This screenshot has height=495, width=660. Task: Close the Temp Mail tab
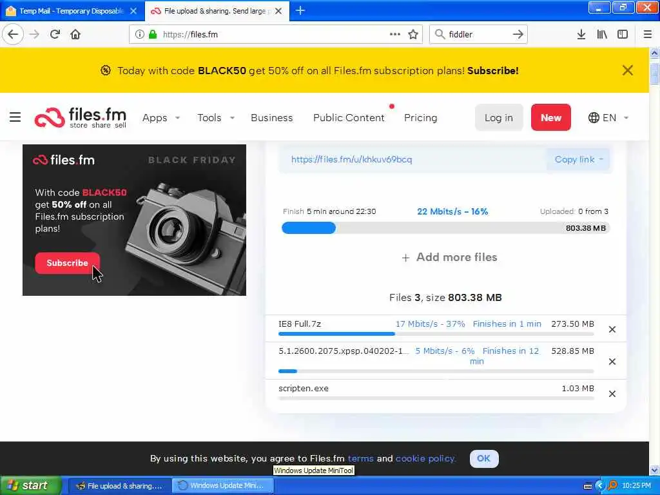tap(133, 11)
